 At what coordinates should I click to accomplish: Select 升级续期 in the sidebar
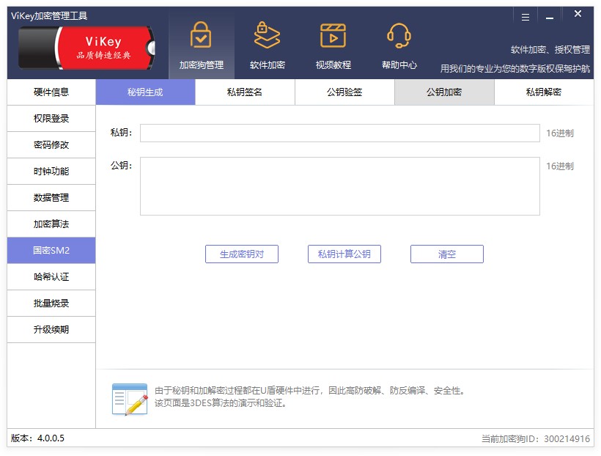point(51,330)
